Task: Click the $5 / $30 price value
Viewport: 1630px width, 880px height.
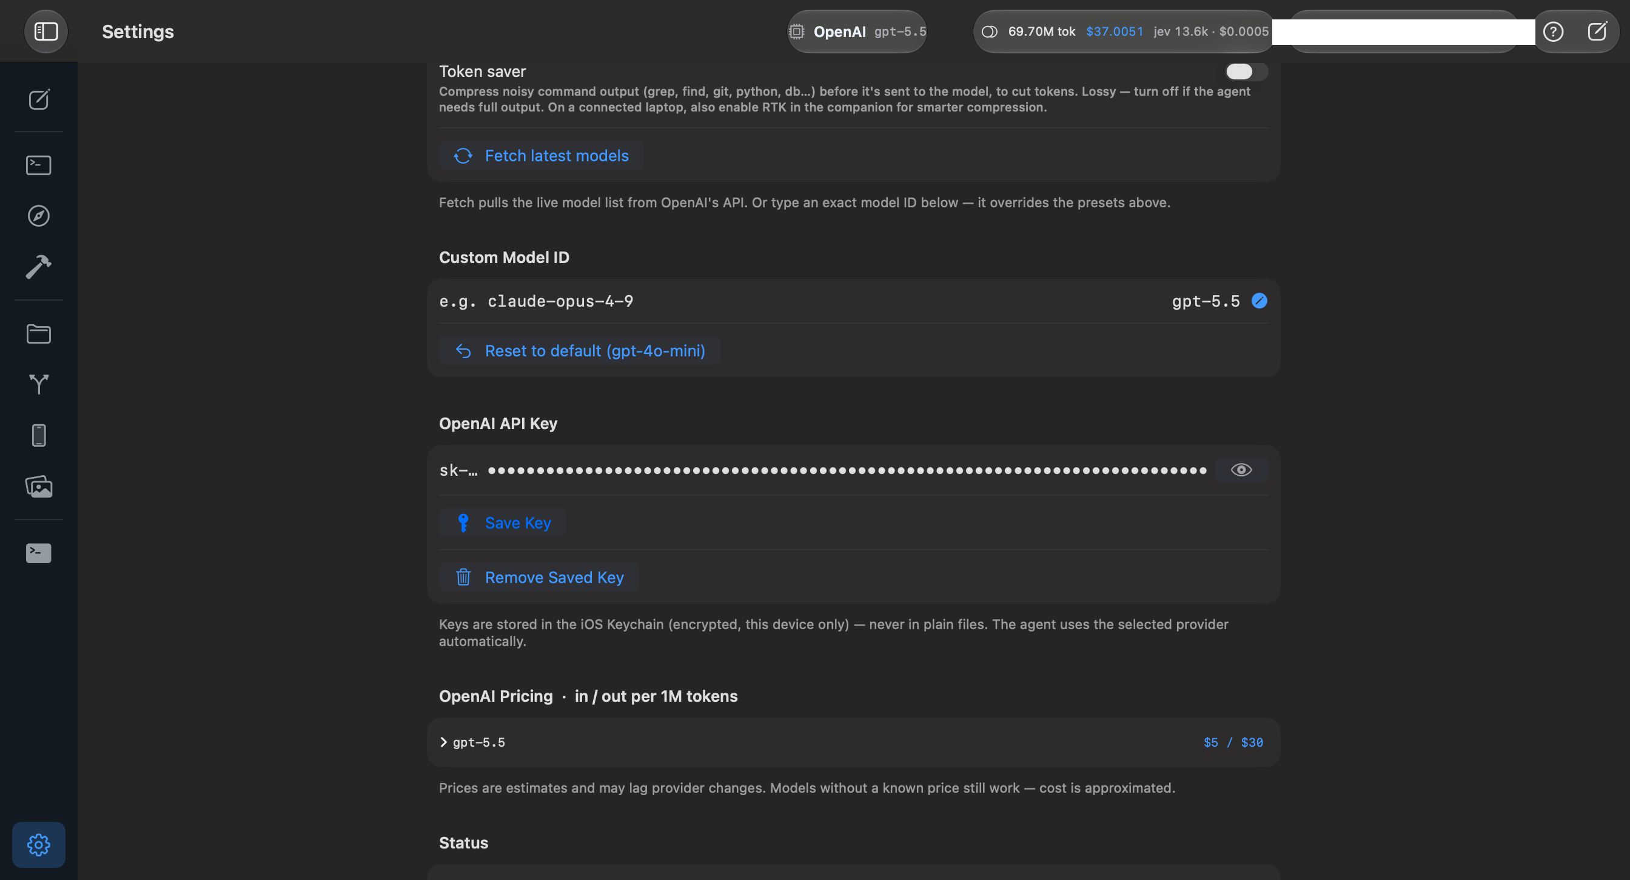Action: point(1233,742)
